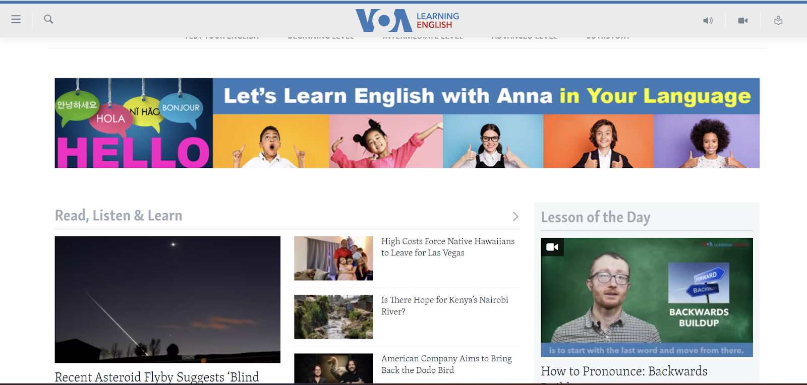The image size is (807, 385).
Task: Open the Lesson of the Day heading
Action: point(596,217)
